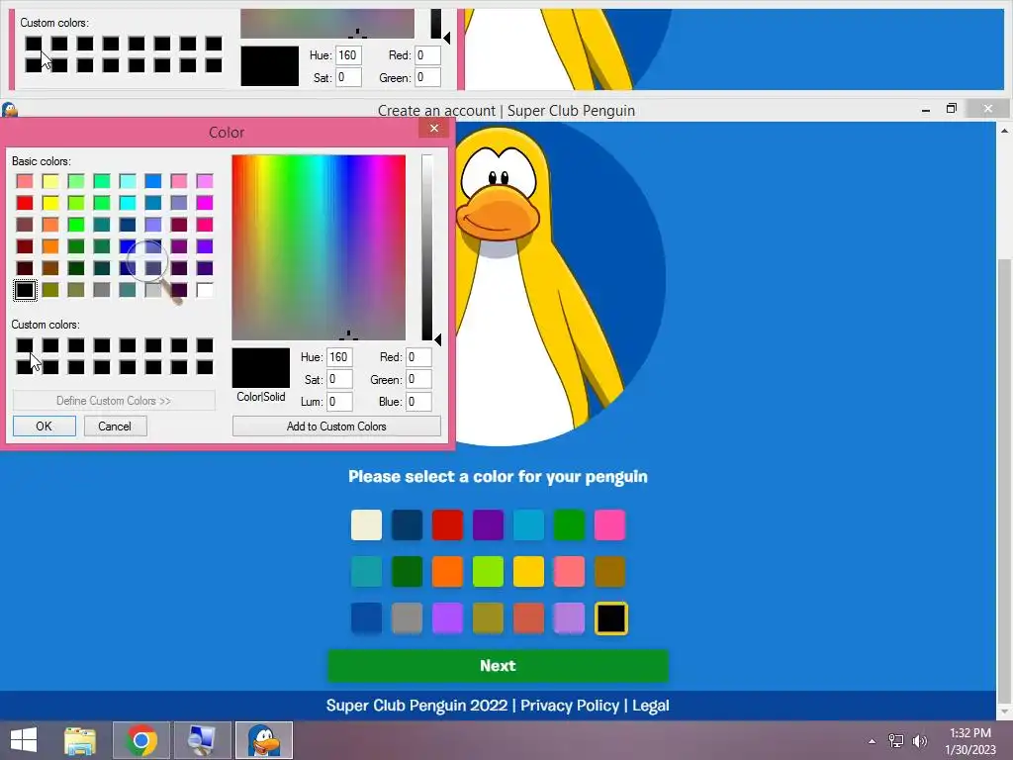Open File Explorer from the taskbar
Image resolution: width=1013 pixels, height=760 pixels.
click(x=80, y=740)
